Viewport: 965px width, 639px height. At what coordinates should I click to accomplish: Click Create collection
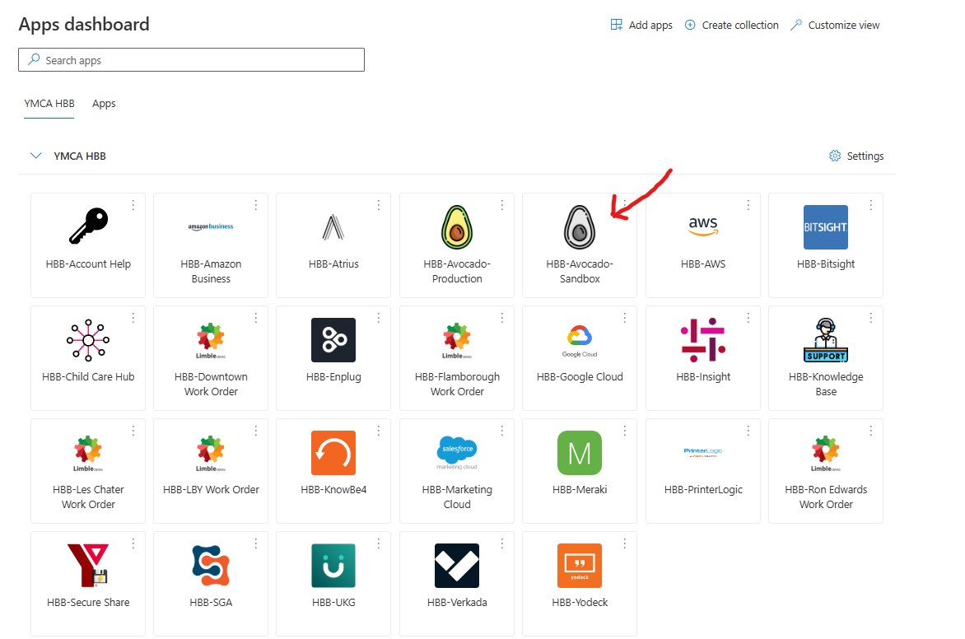732,26
